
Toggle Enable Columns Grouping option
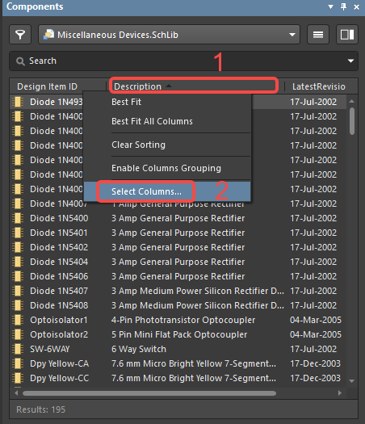(167, 168)
